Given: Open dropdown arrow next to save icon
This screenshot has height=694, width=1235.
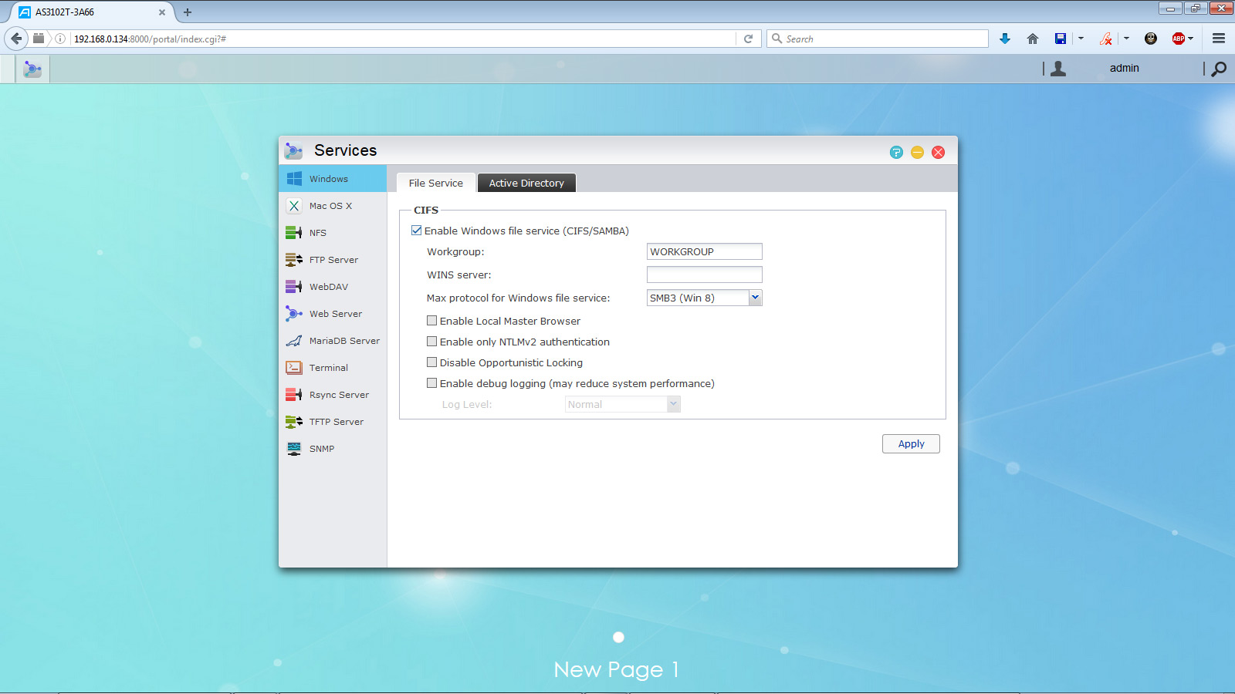Looking at the screenshot, I should point(1081,39).
